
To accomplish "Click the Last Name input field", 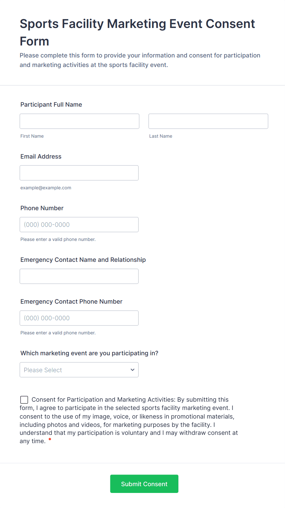I will (x=208, y=121).
